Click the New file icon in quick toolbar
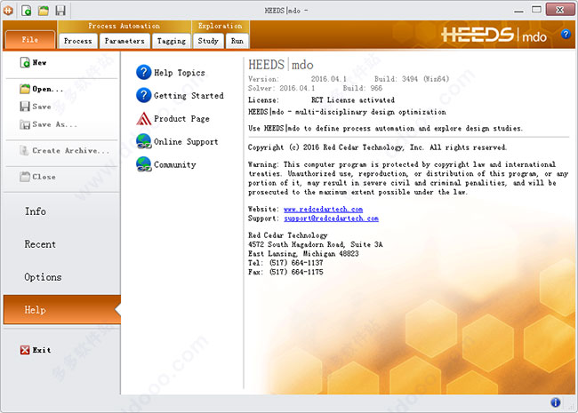 tap(26, 11)
